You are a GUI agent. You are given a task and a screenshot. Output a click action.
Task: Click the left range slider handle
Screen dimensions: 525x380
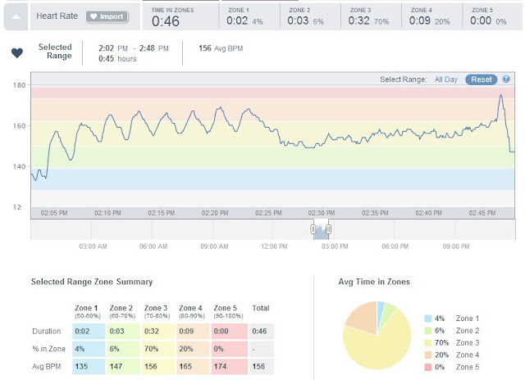[313, 229]
